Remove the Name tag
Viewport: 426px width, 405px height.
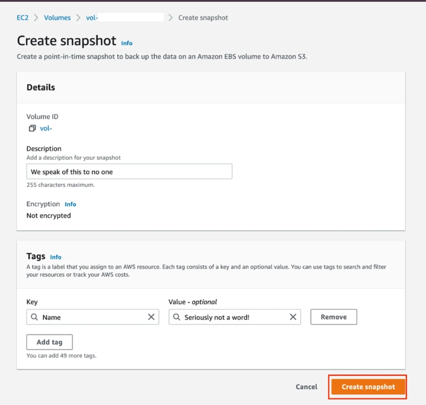click(333, 317)
